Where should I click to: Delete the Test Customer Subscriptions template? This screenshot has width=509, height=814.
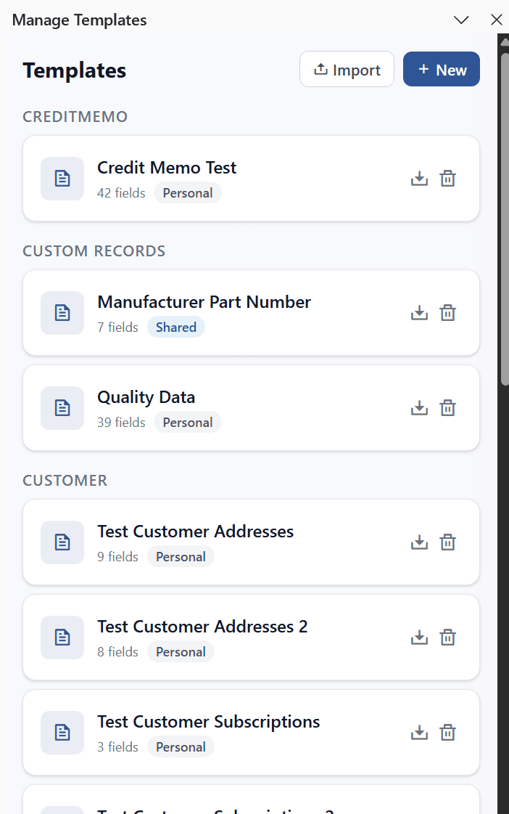pyautogui.click(x=448, y=733)
